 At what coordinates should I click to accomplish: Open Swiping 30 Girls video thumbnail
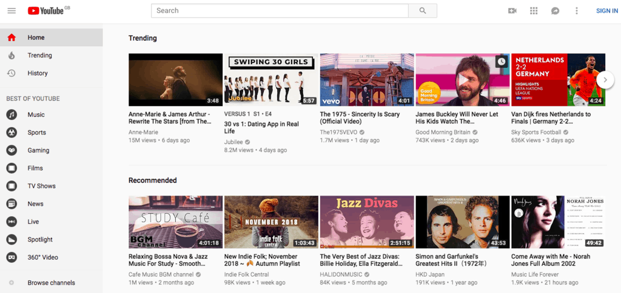[x=271, y=79]
